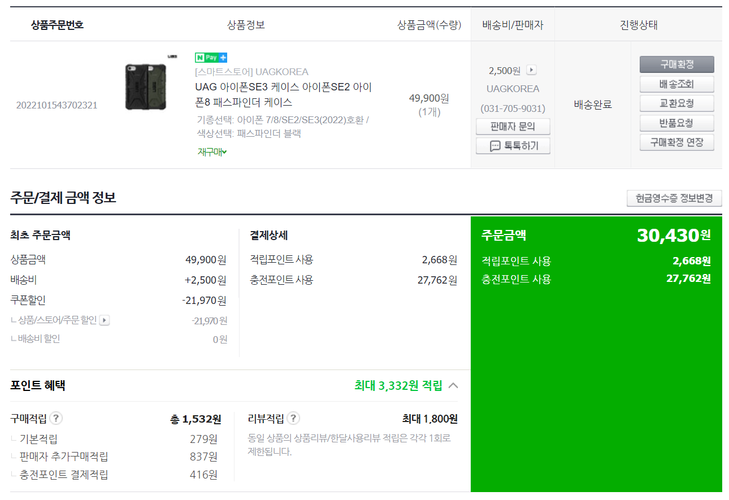This screenshot has width=729, height=500.
Task: Expand the 재구매 dropdown
Action: pos(212,152)
